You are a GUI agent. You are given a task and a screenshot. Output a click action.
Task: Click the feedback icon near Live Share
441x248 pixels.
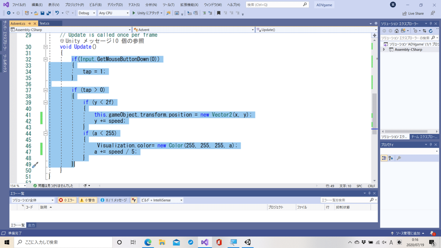click(433, 13)
